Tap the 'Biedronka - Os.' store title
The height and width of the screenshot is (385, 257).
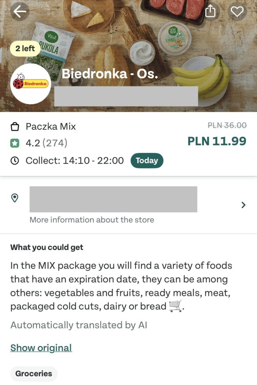(x=110, y=73)
